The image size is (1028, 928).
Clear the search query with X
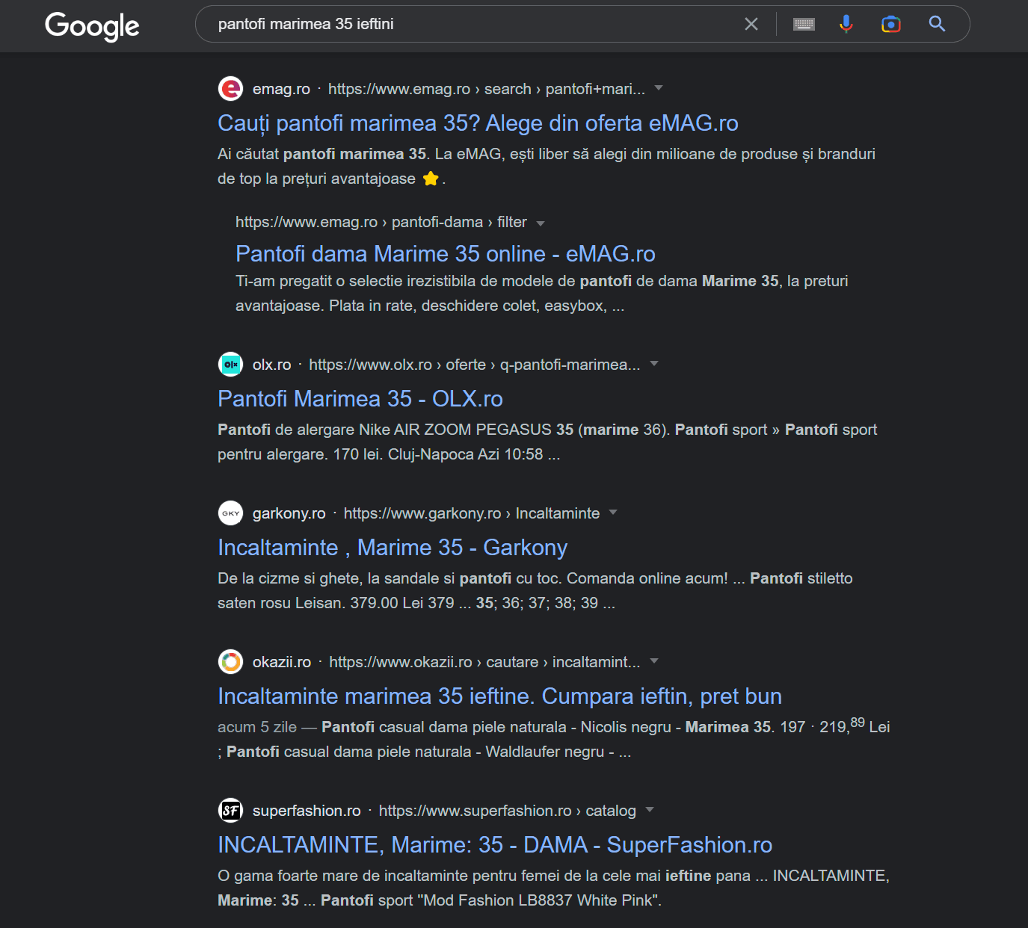click(x=751, y=24)
